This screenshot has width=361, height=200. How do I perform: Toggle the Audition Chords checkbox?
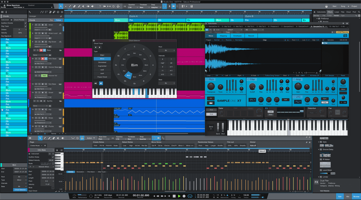(x=26, y=23)
